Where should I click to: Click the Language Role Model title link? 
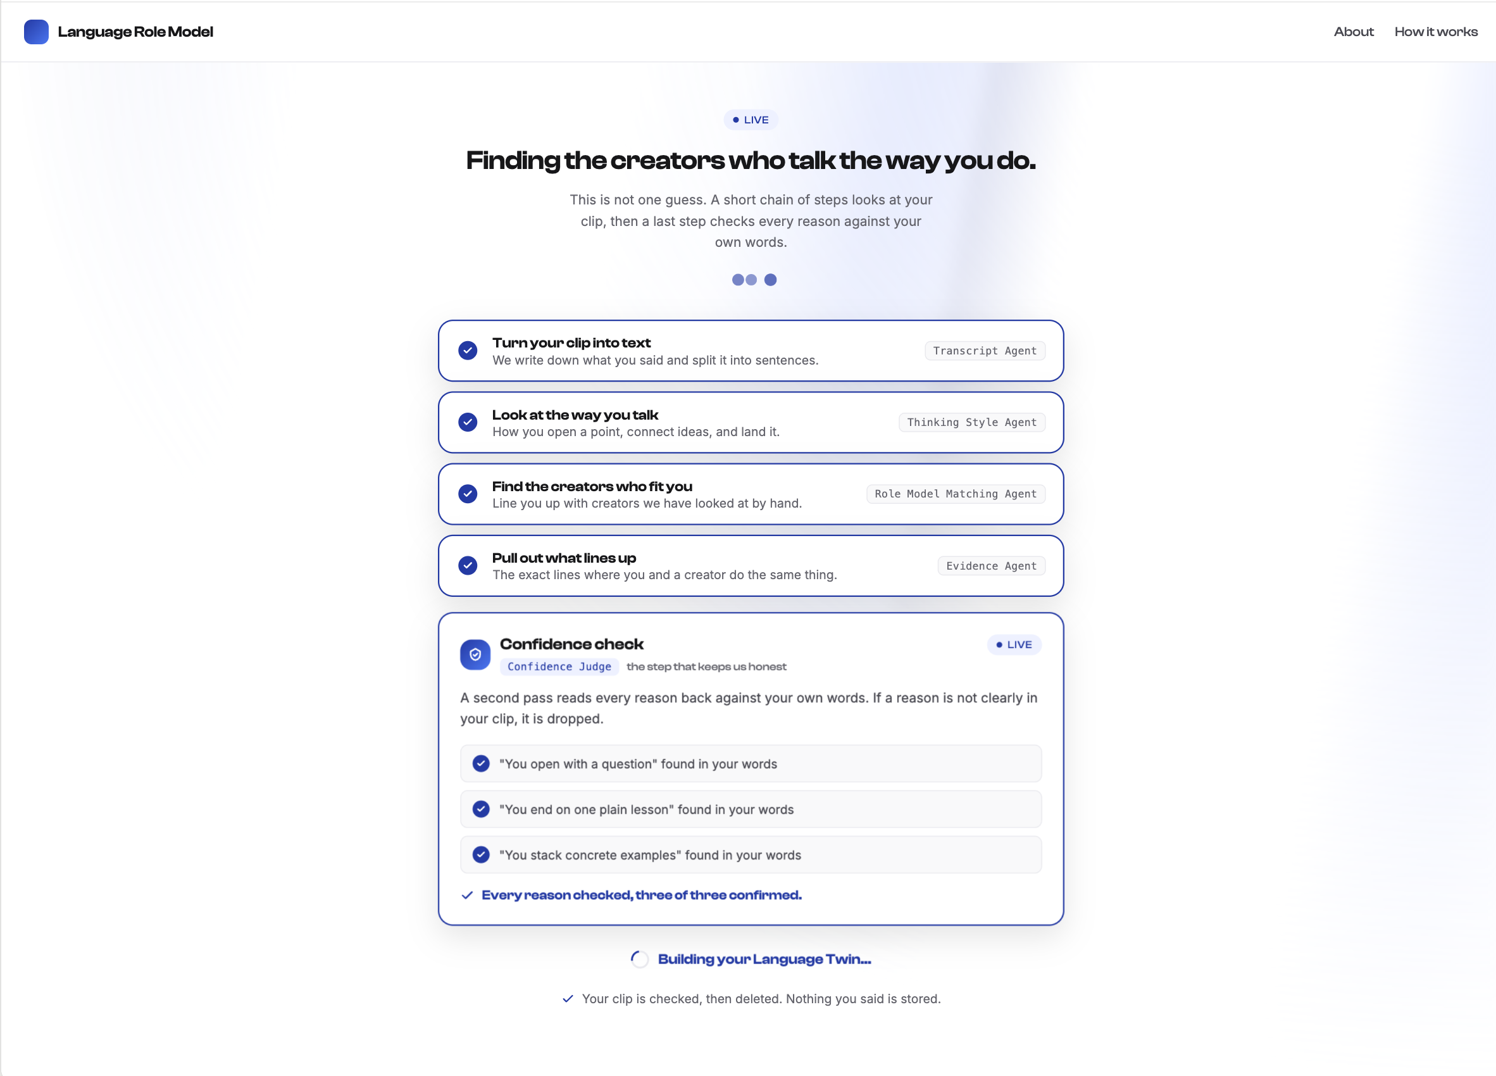coord(135,32)
